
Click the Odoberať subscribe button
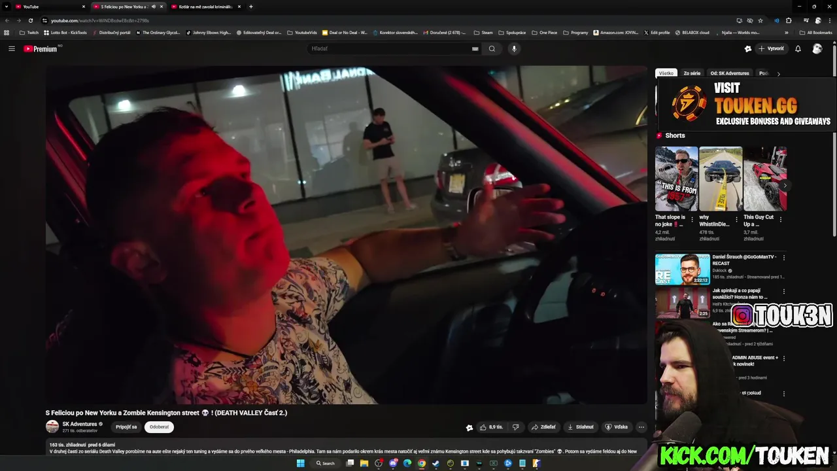(x=159, y=427)
